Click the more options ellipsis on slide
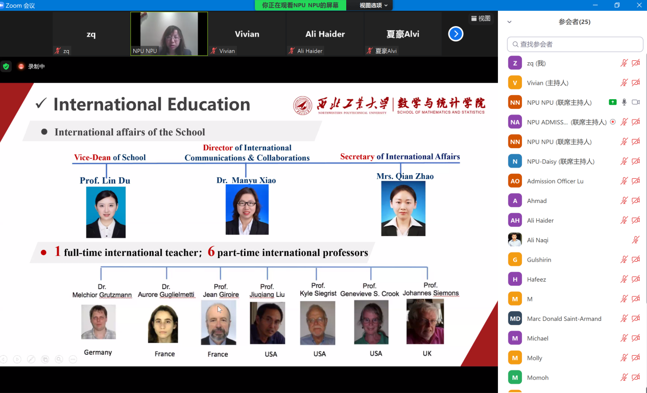647x393 pixels. [73, 359]
